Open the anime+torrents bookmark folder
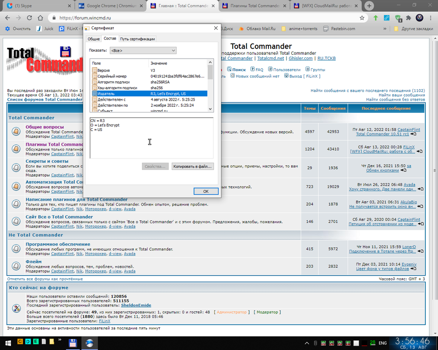This screenshot has height=350, width=438. point(300,28)
